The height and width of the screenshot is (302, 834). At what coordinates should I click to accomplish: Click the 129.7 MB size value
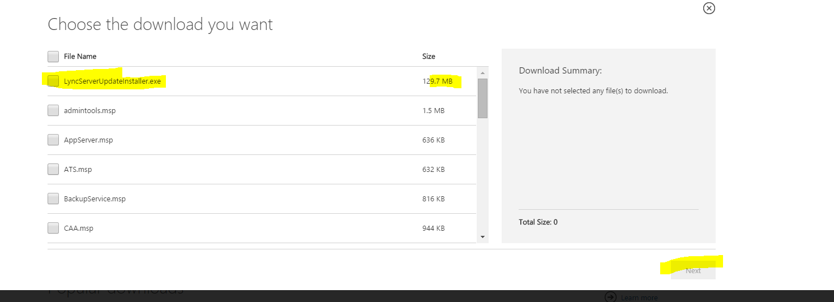(437, 81)
